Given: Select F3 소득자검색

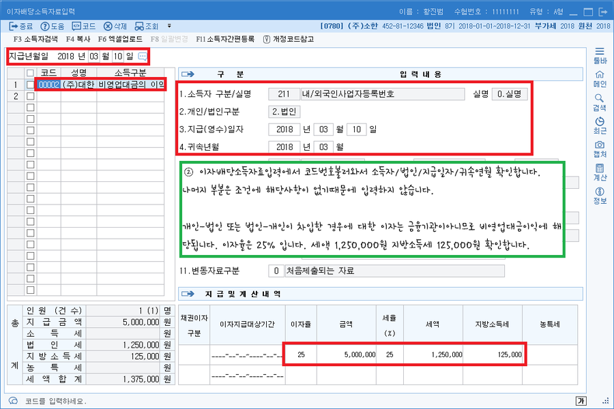Looking at the screenshot, I should click(x=35, y=39).
